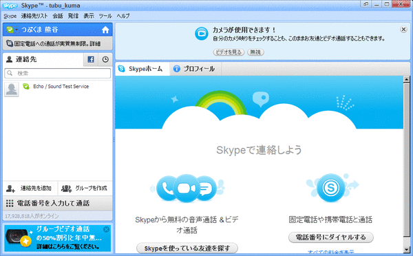This screenshot has height=256, width=413.
Task: Click the magnifier icon in search box
Action: coord(10,73)
